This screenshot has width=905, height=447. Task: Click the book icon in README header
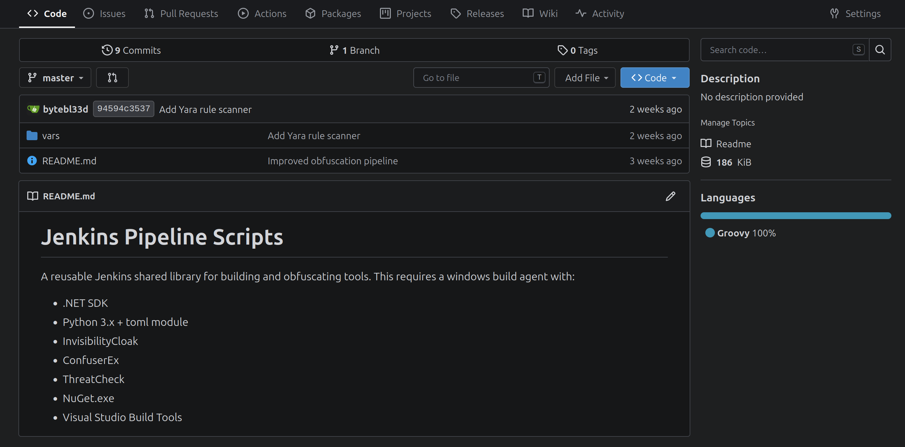[33, 196]
